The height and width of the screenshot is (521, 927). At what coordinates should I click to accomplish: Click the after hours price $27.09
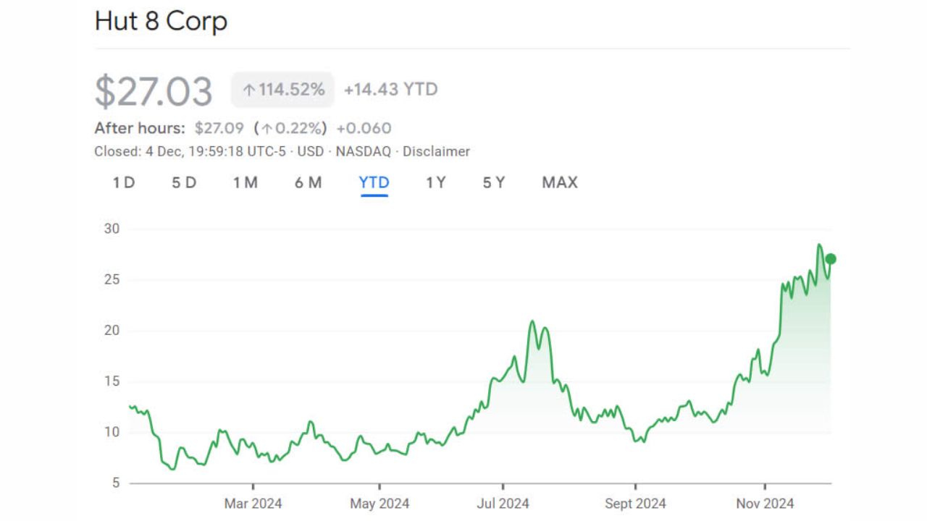(x=219, y=129)
